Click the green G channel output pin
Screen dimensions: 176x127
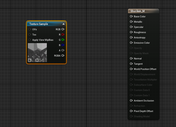[x=63, y=40]
